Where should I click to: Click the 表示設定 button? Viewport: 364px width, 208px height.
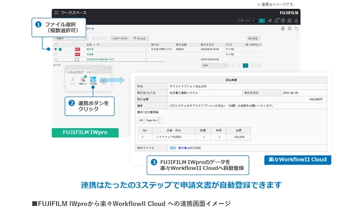[253, 39]
